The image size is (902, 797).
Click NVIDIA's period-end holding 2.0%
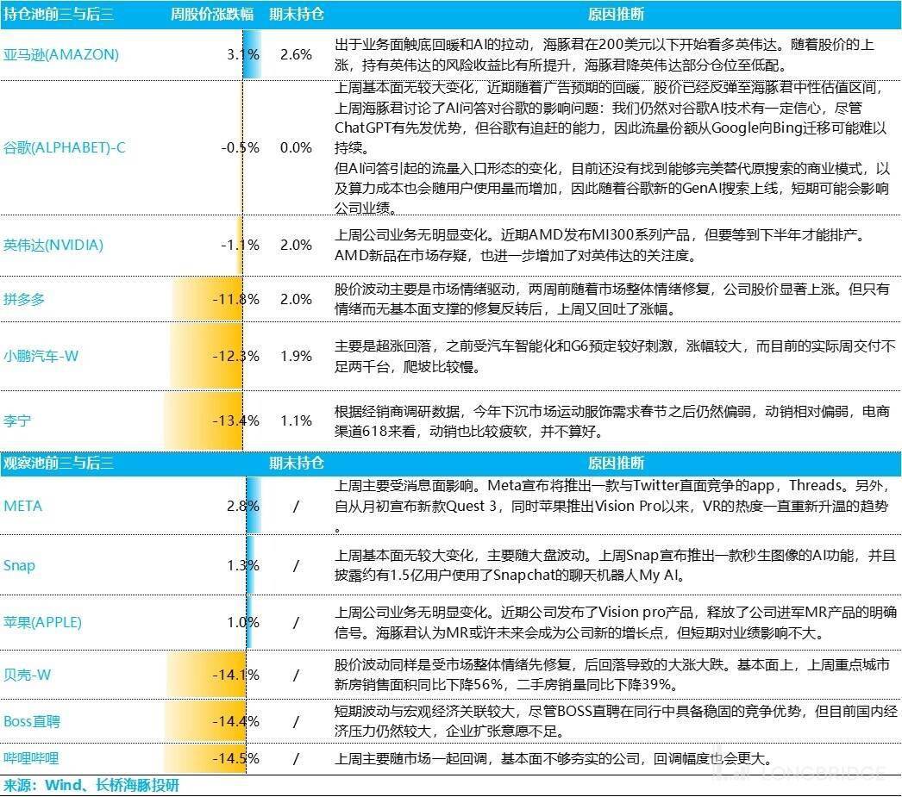(297, 246)
